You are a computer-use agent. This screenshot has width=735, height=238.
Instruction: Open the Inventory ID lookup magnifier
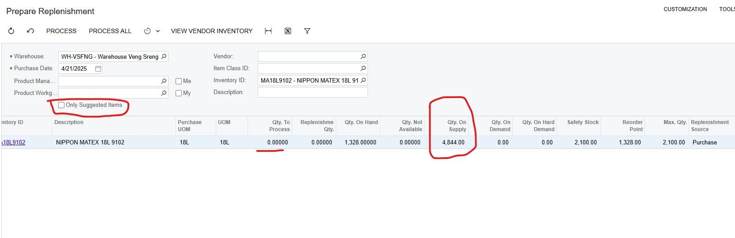[363, 80]
